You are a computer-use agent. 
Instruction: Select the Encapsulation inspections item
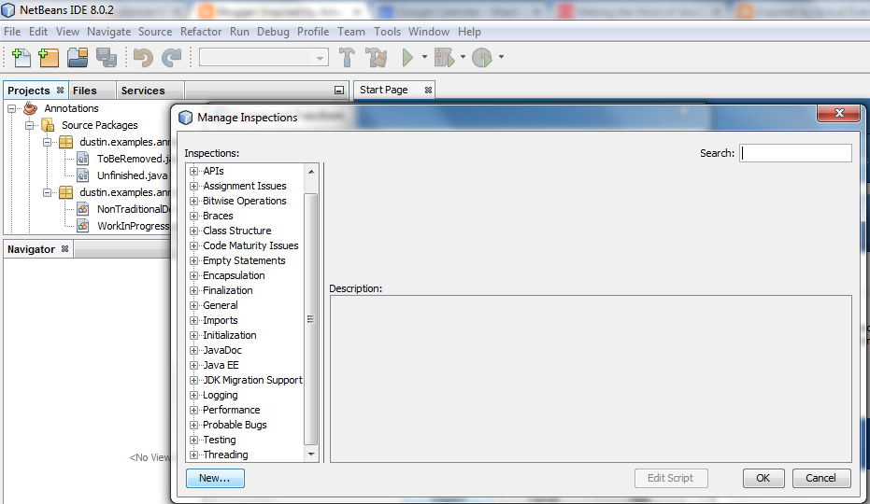pos(234,275)
